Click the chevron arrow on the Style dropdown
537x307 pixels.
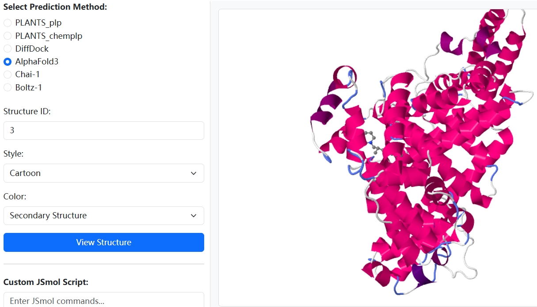(194, 173)
